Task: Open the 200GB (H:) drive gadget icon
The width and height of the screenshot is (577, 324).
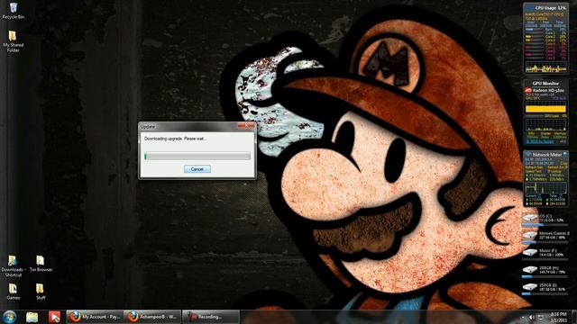Action: point(530,270)
